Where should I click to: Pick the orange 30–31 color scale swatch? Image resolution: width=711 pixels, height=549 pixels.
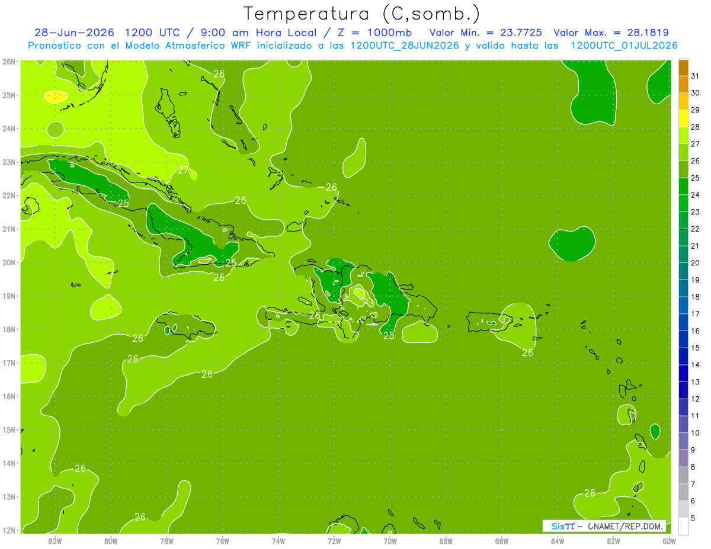[x=683, y=85]
